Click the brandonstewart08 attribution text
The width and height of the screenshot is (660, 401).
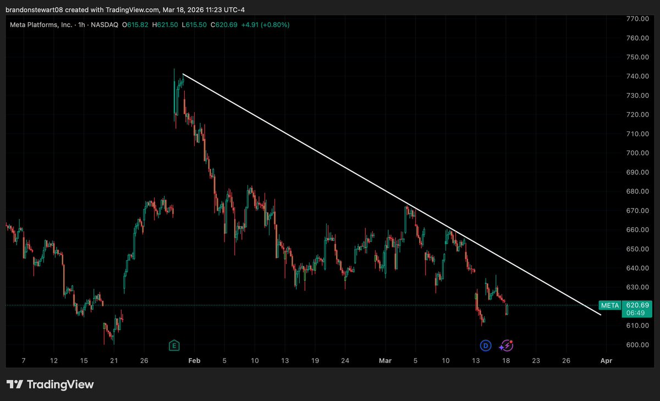click(x=35, y=9)
